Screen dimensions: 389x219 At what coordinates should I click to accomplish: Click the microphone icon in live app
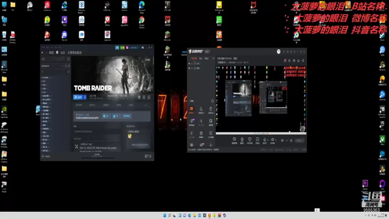pos(265,140)
